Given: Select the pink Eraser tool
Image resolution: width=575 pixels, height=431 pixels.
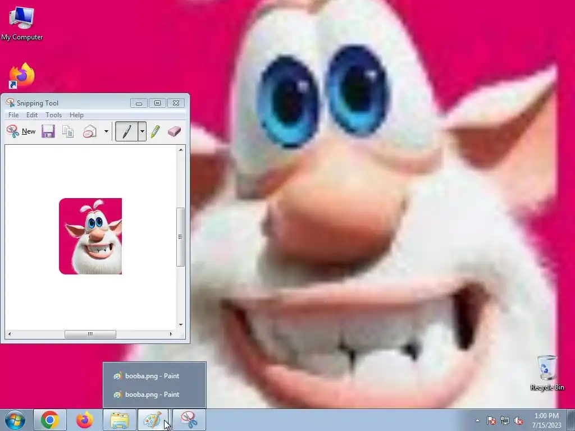Looking at the screenshot, I should coord(174,131).
